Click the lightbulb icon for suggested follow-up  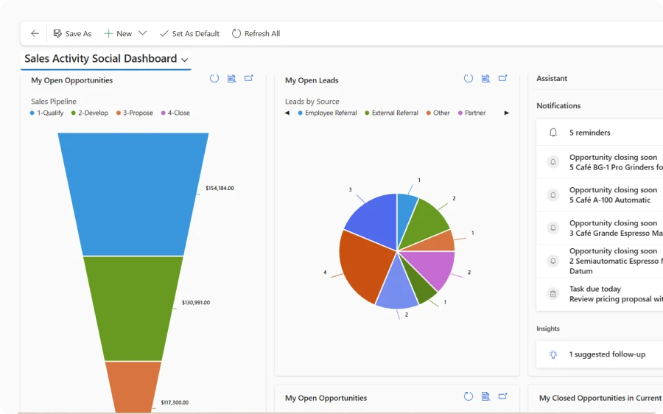tap(553, 354)
